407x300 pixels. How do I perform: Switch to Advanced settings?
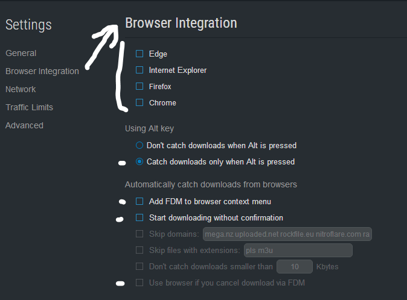[24, 125]
